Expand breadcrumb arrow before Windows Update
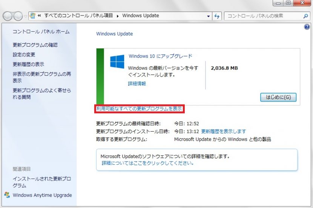 point(118,16)
